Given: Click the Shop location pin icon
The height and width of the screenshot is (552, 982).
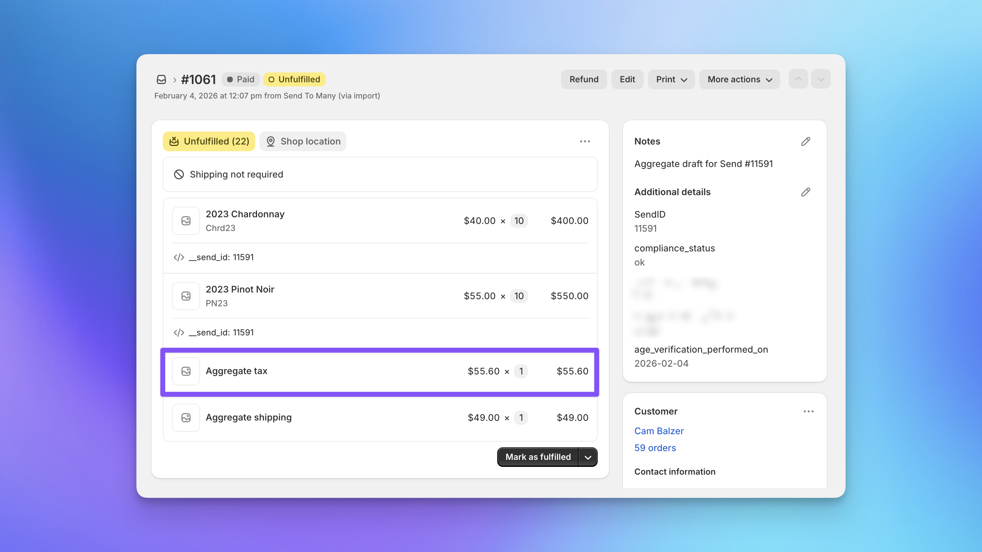Looking at the screenshot, I should click(270, 141).
